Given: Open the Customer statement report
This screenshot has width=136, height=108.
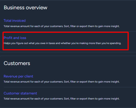Looking at the screenshot, I should (20, 93).
